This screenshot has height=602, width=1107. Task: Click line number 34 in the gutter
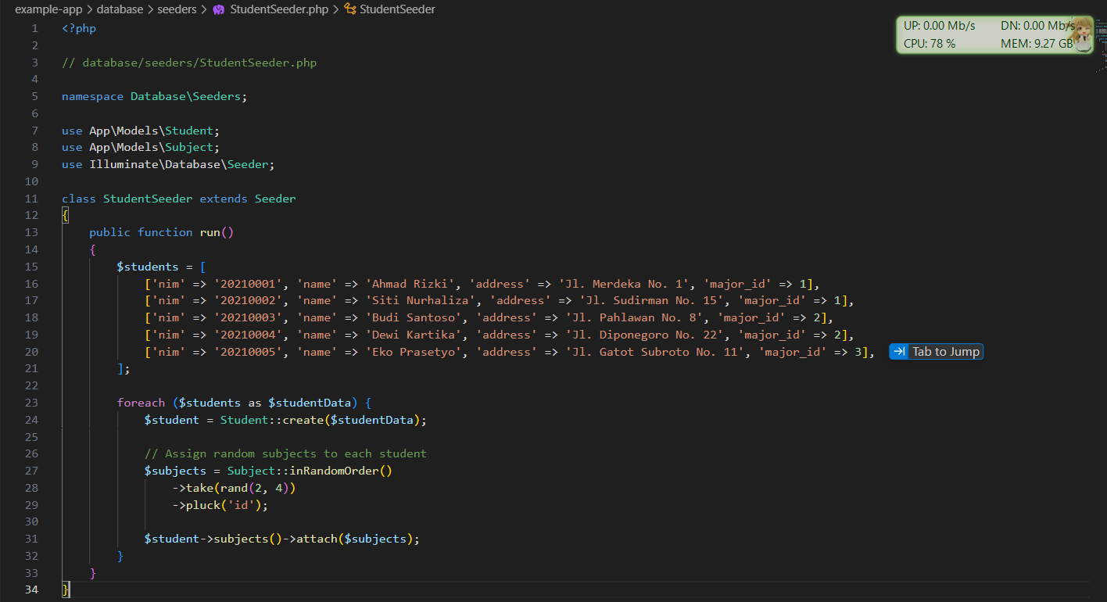pos(31,589)
